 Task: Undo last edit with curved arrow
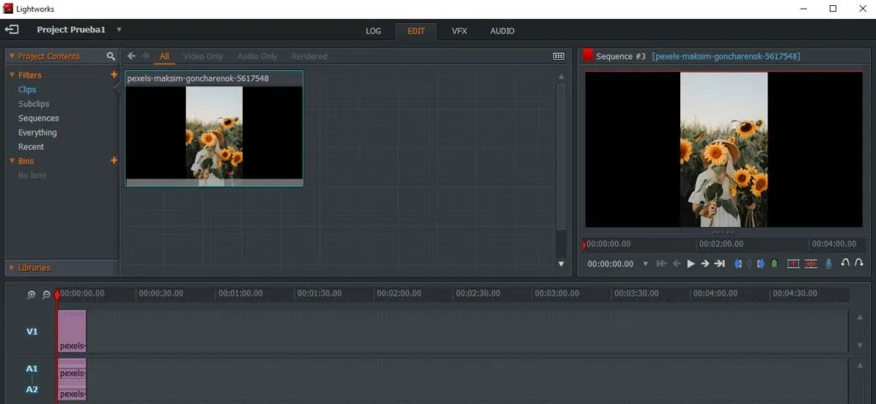(844, 263)
